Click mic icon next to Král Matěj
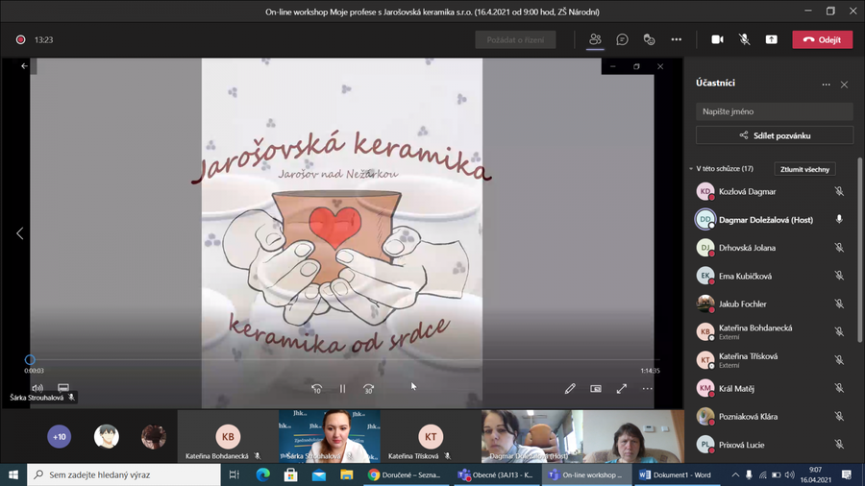Screen dimensions: 865x486 pyautogui.click(x=839, y=388)
